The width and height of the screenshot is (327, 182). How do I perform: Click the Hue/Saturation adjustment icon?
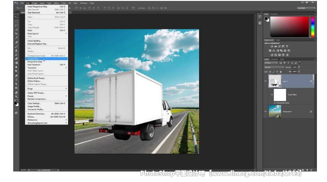tap(270, 51)
